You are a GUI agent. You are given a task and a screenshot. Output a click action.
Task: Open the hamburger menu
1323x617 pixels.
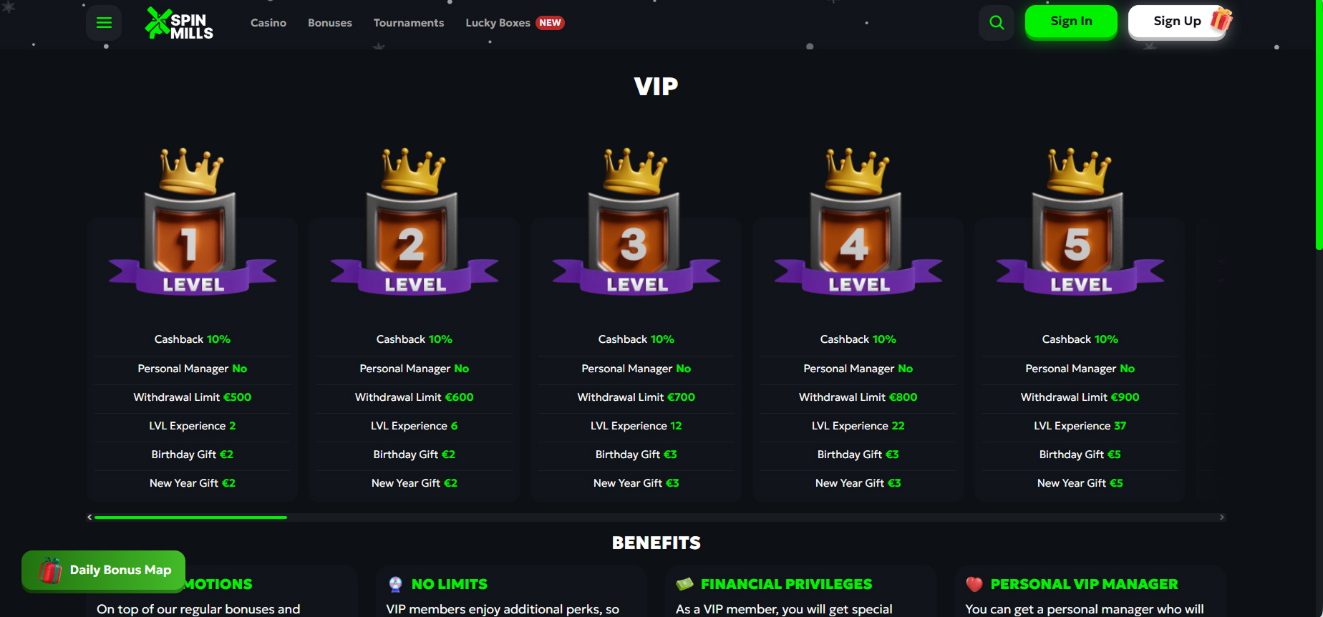(104, 23)
